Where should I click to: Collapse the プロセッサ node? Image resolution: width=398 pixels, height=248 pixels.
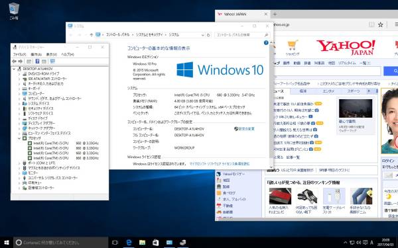click(19, 138)
